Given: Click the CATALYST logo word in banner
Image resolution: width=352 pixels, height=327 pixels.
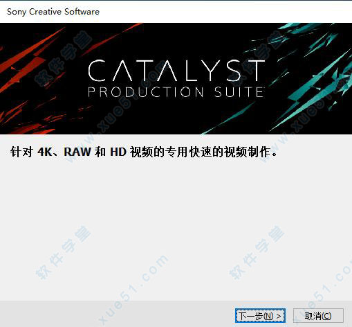Looking at the screenshot, I should pos(176,71).
